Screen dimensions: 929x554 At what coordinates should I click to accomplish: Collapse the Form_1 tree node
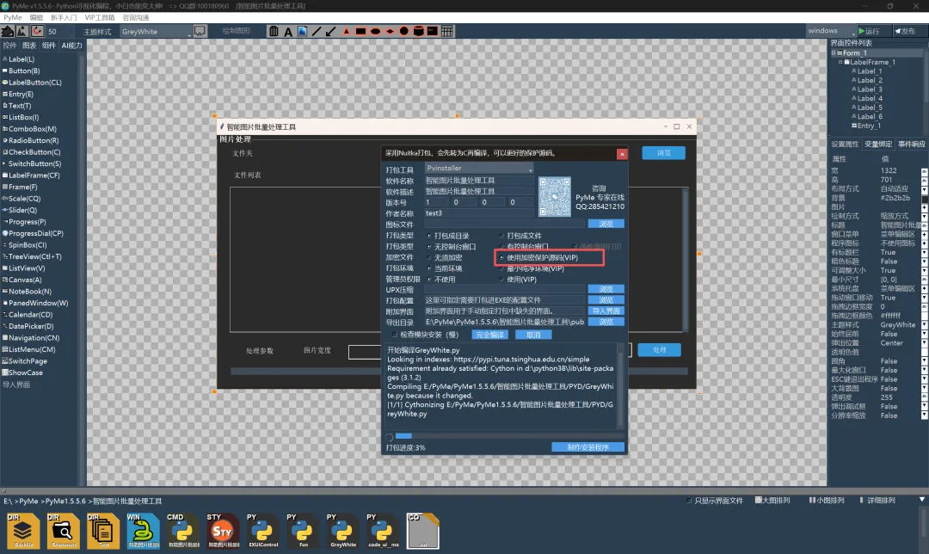coord(833,52)
